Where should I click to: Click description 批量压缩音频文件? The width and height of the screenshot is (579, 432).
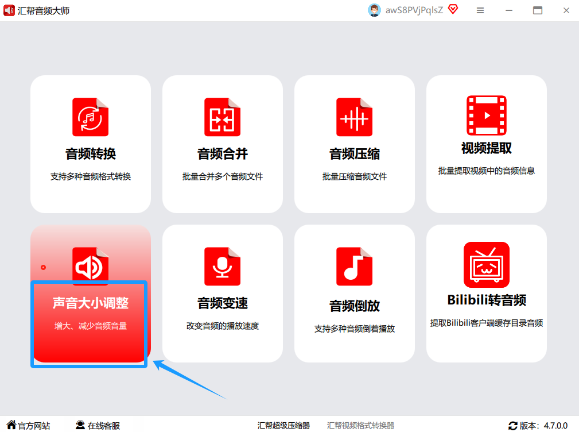coord(355,176)
